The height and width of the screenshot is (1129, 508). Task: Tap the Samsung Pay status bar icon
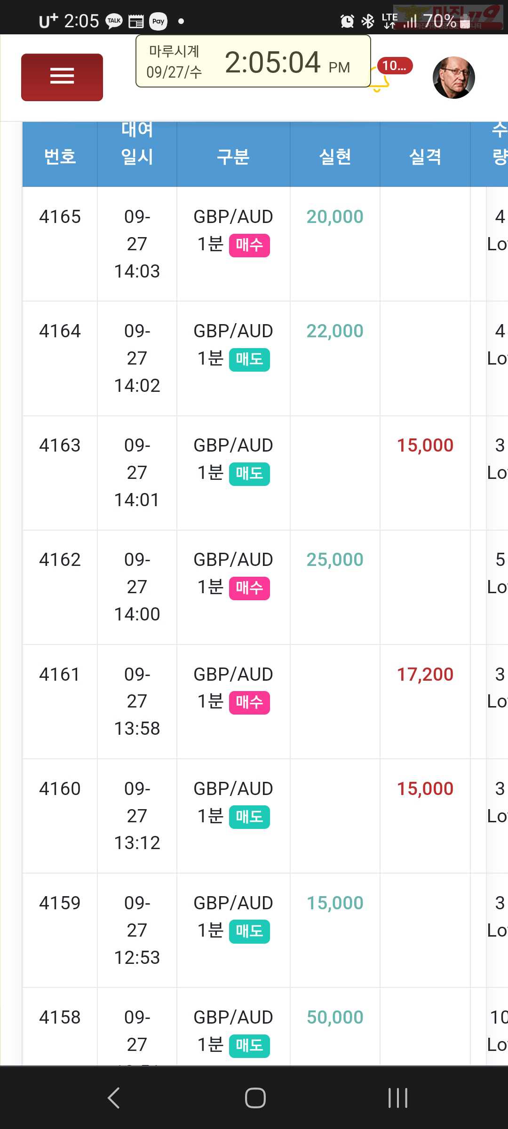(159, 21)
